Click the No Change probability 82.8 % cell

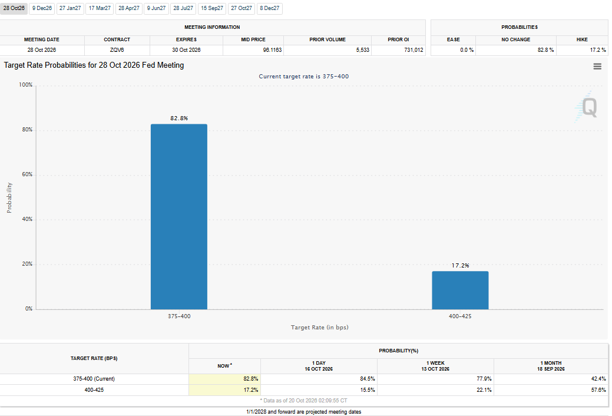tap(516, 50)
